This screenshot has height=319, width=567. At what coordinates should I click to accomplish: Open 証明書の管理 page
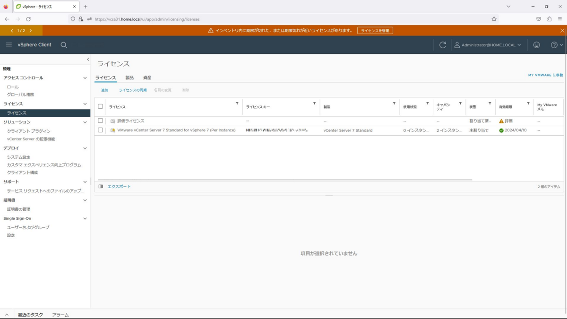(18, 209)
